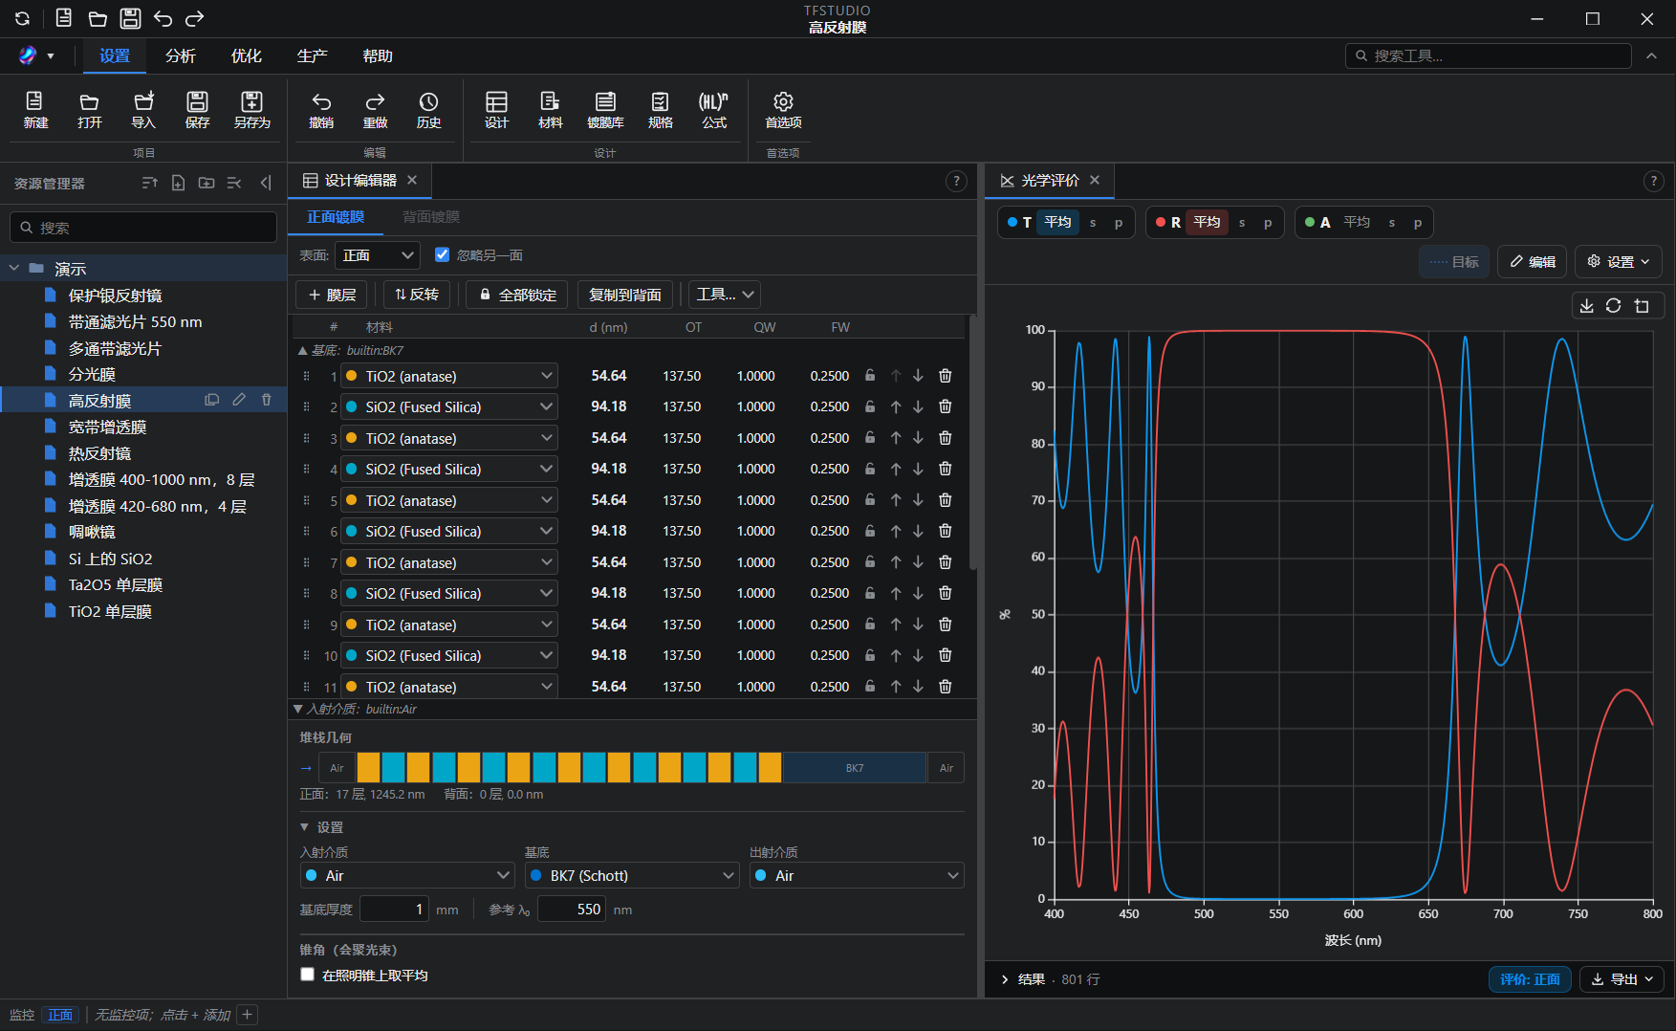Toggle lock on layer 2 SiO2
Screen dimensions: 1676x1031
tap(870, 406)
